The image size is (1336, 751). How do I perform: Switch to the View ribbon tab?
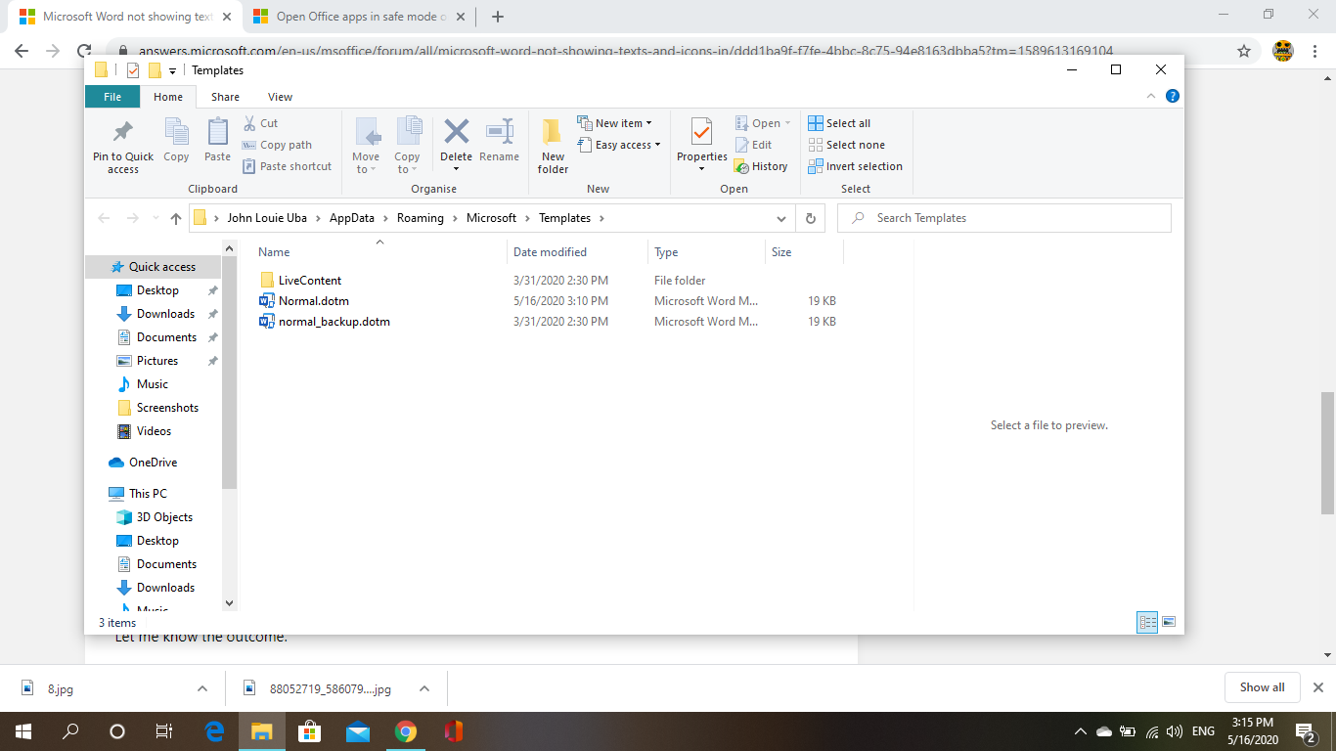(280, 97)
